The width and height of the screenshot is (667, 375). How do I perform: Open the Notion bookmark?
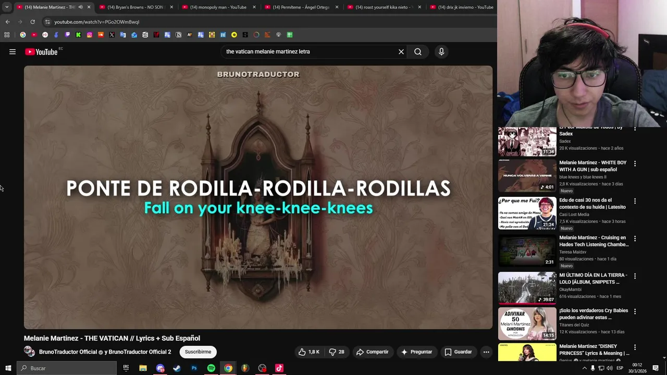click(178, 35)
